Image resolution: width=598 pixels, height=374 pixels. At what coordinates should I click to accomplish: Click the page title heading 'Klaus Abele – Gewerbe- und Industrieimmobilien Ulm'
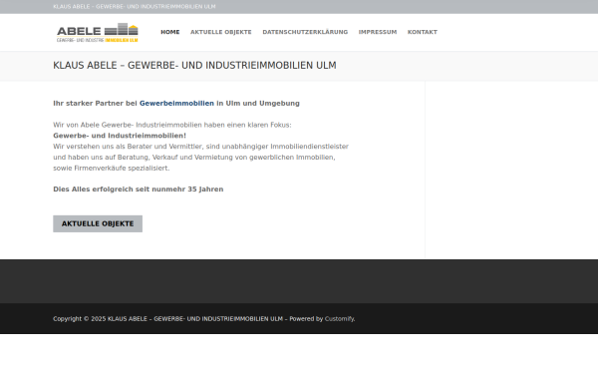click(x=194, y=65)
